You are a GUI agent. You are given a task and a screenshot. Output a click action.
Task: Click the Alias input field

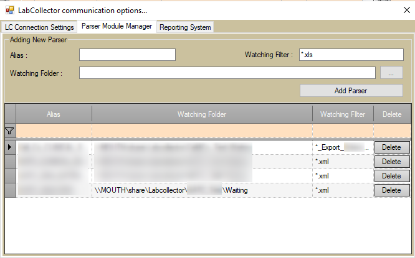[127, 55]
